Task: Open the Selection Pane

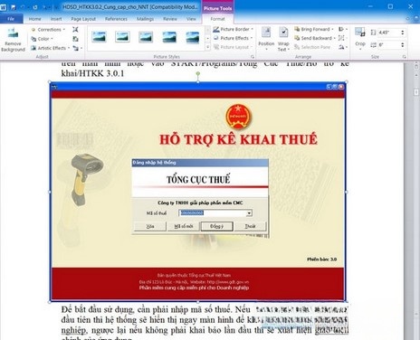Action: coord(312,47)
